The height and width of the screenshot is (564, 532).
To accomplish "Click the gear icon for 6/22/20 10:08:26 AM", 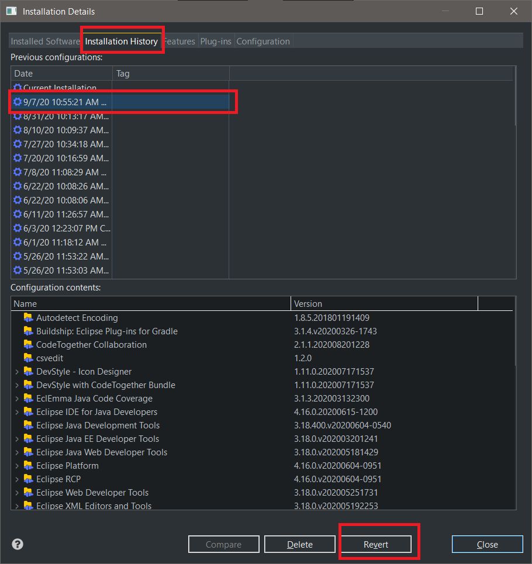I will point(18,186).
